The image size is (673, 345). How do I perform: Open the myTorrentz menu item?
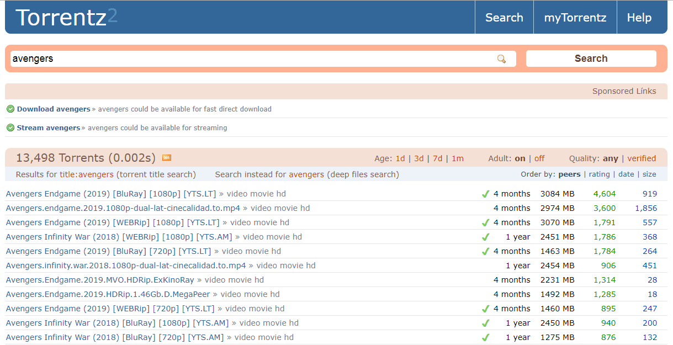tap(575, 18)
